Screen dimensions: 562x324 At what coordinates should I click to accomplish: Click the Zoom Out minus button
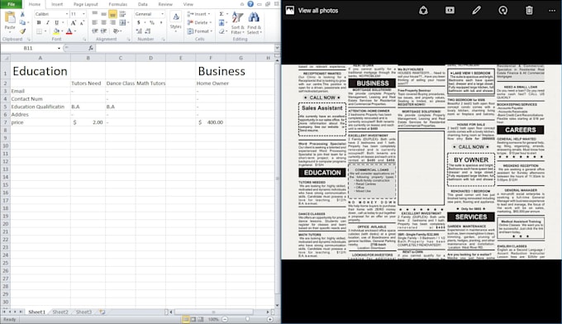[x=225, y=319]
